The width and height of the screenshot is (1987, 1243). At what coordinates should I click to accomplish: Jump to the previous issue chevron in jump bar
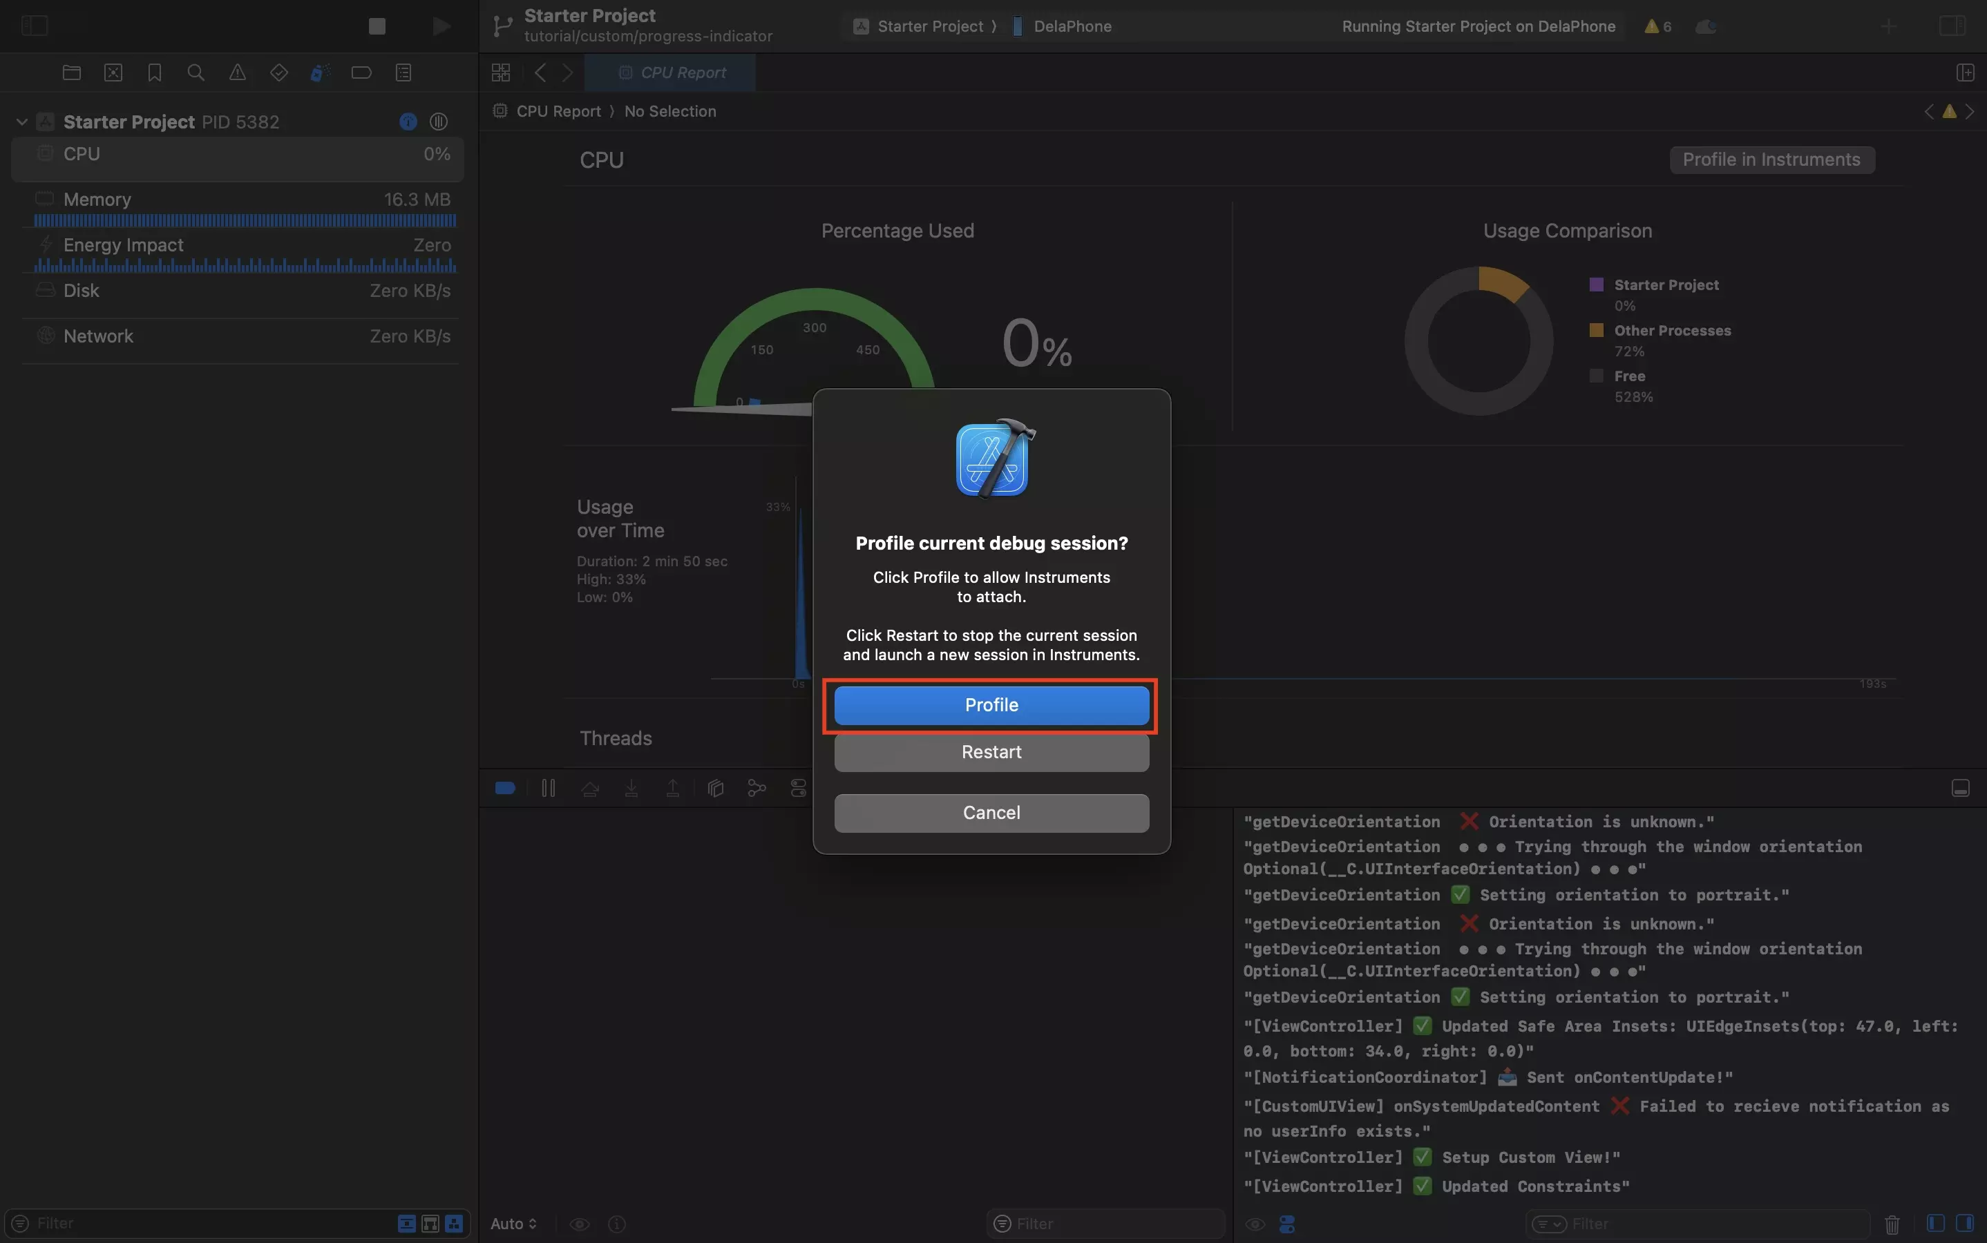tap(1928, 111)
